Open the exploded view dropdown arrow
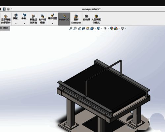The width and height of the screenshot is (165, 132). pos(52,23)
